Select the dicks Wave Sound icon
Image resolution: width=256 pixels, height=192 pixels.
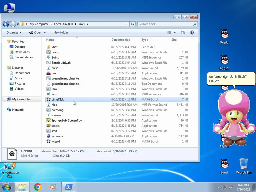click(48, 68)
